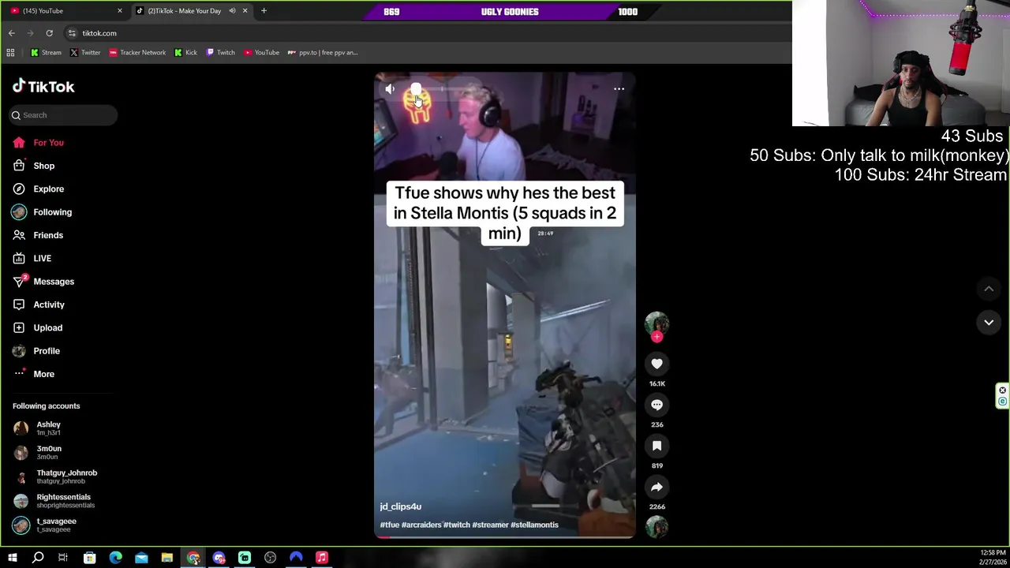Open the YouTube bookmark

(261, 53)
